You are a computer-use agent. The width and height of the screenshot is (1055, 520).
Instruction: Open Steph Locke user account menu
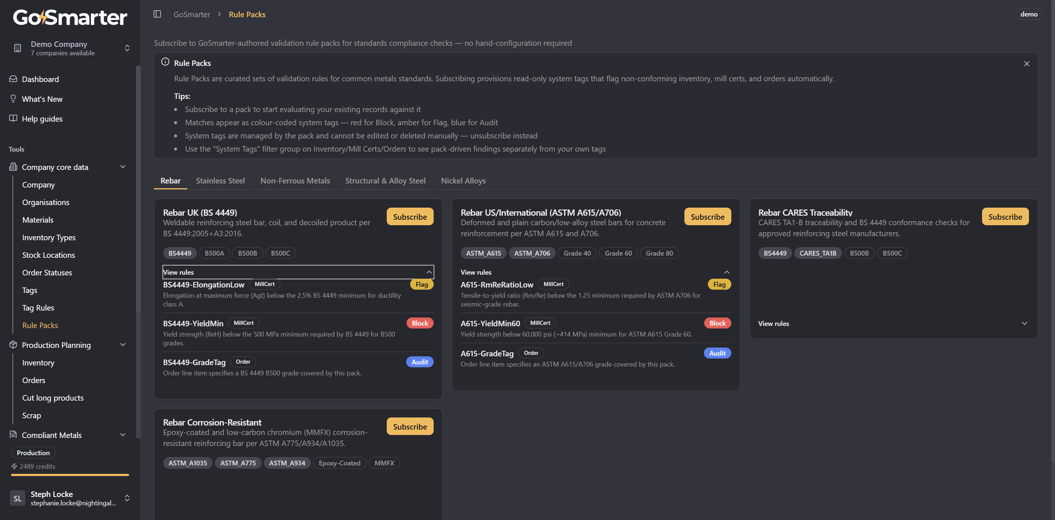pyautogui.click(x=70, y=498)
